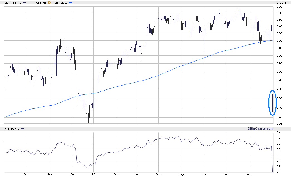Select the SMA(200) indicator label
The width and height of the screenshot is (291, 177).
point(61,3)
